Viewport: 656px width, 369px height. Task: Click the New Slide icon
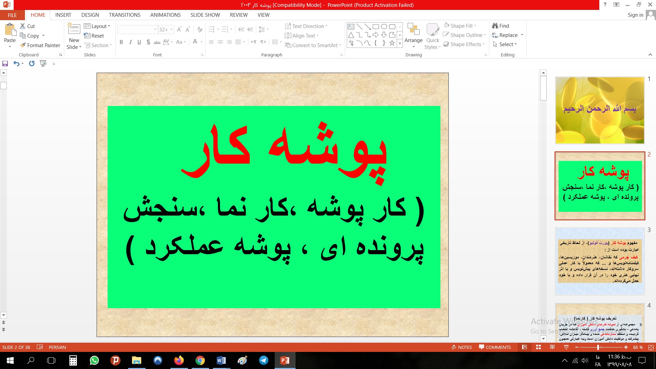74,29
